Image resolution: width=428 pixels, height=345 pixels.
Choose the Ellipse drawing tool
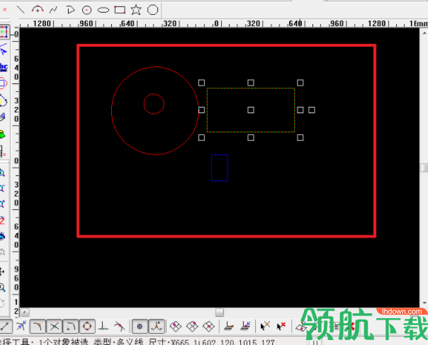[x=103, y=11]
